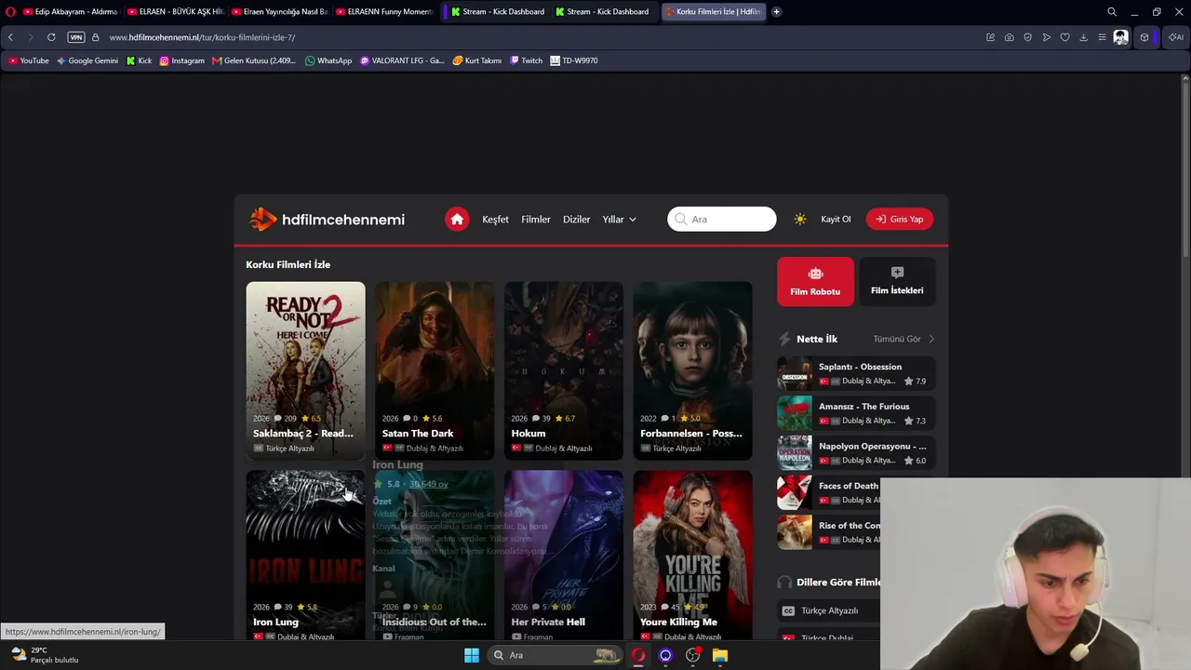Viewport: 1191px width, 670px height.
Task: Open a new tab with plus icon
Action: (776, 12)
